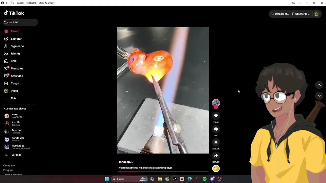Click the window back arrow

click(x=7, y=3)
